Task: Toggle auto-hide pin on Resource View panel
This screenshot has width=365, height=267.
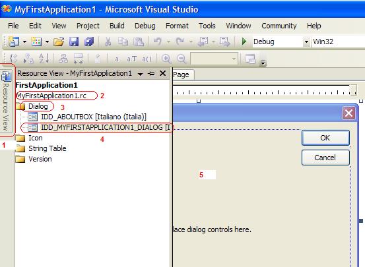Action: point(151,74)
